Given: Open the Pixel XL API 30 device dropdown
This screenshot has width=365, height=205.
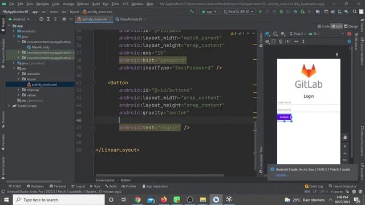Looking at the screenshot, I should pyautogui.click(x=238, y=11).
